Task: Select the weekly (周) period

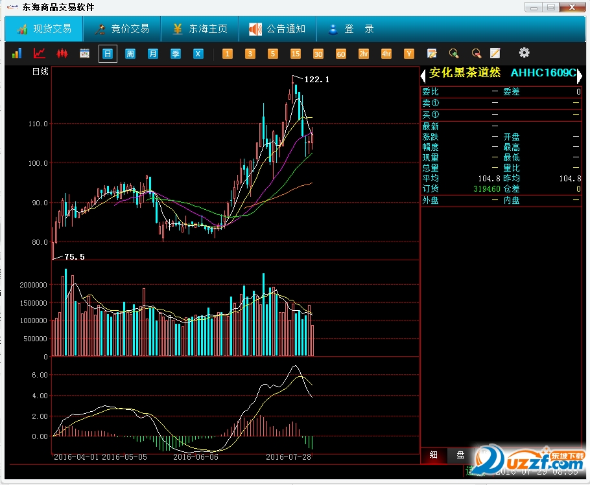Action: tap(130, 54)
